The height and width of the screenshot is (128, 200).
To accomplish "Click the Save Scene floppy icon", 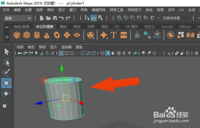I will click(55, 18).
